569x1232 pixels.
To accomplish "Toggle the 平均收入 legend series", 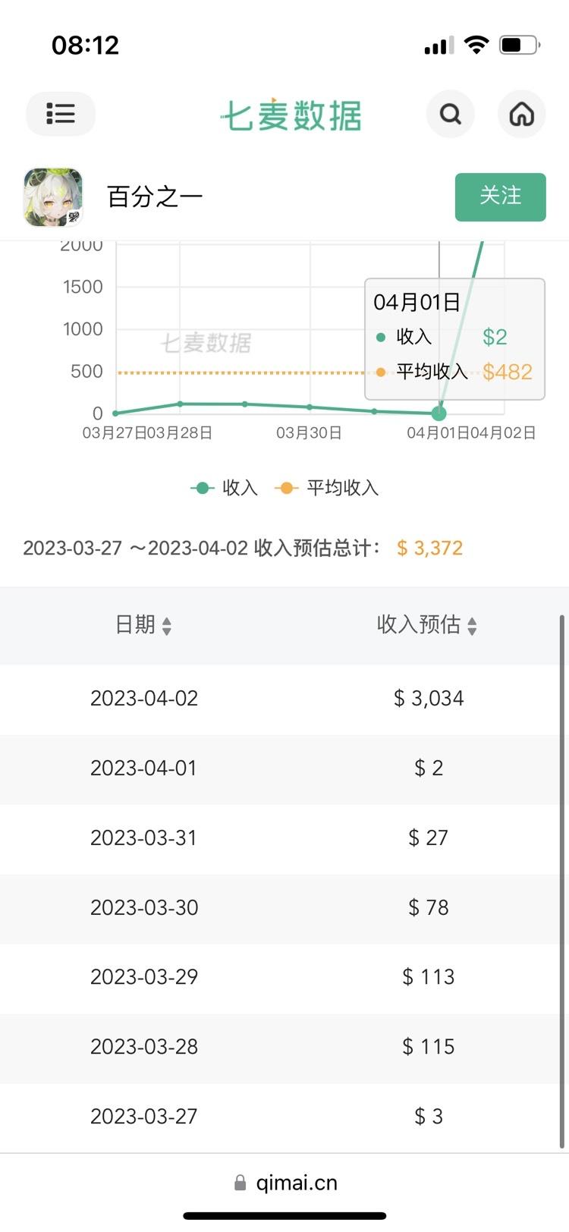I will coord(327,488).
